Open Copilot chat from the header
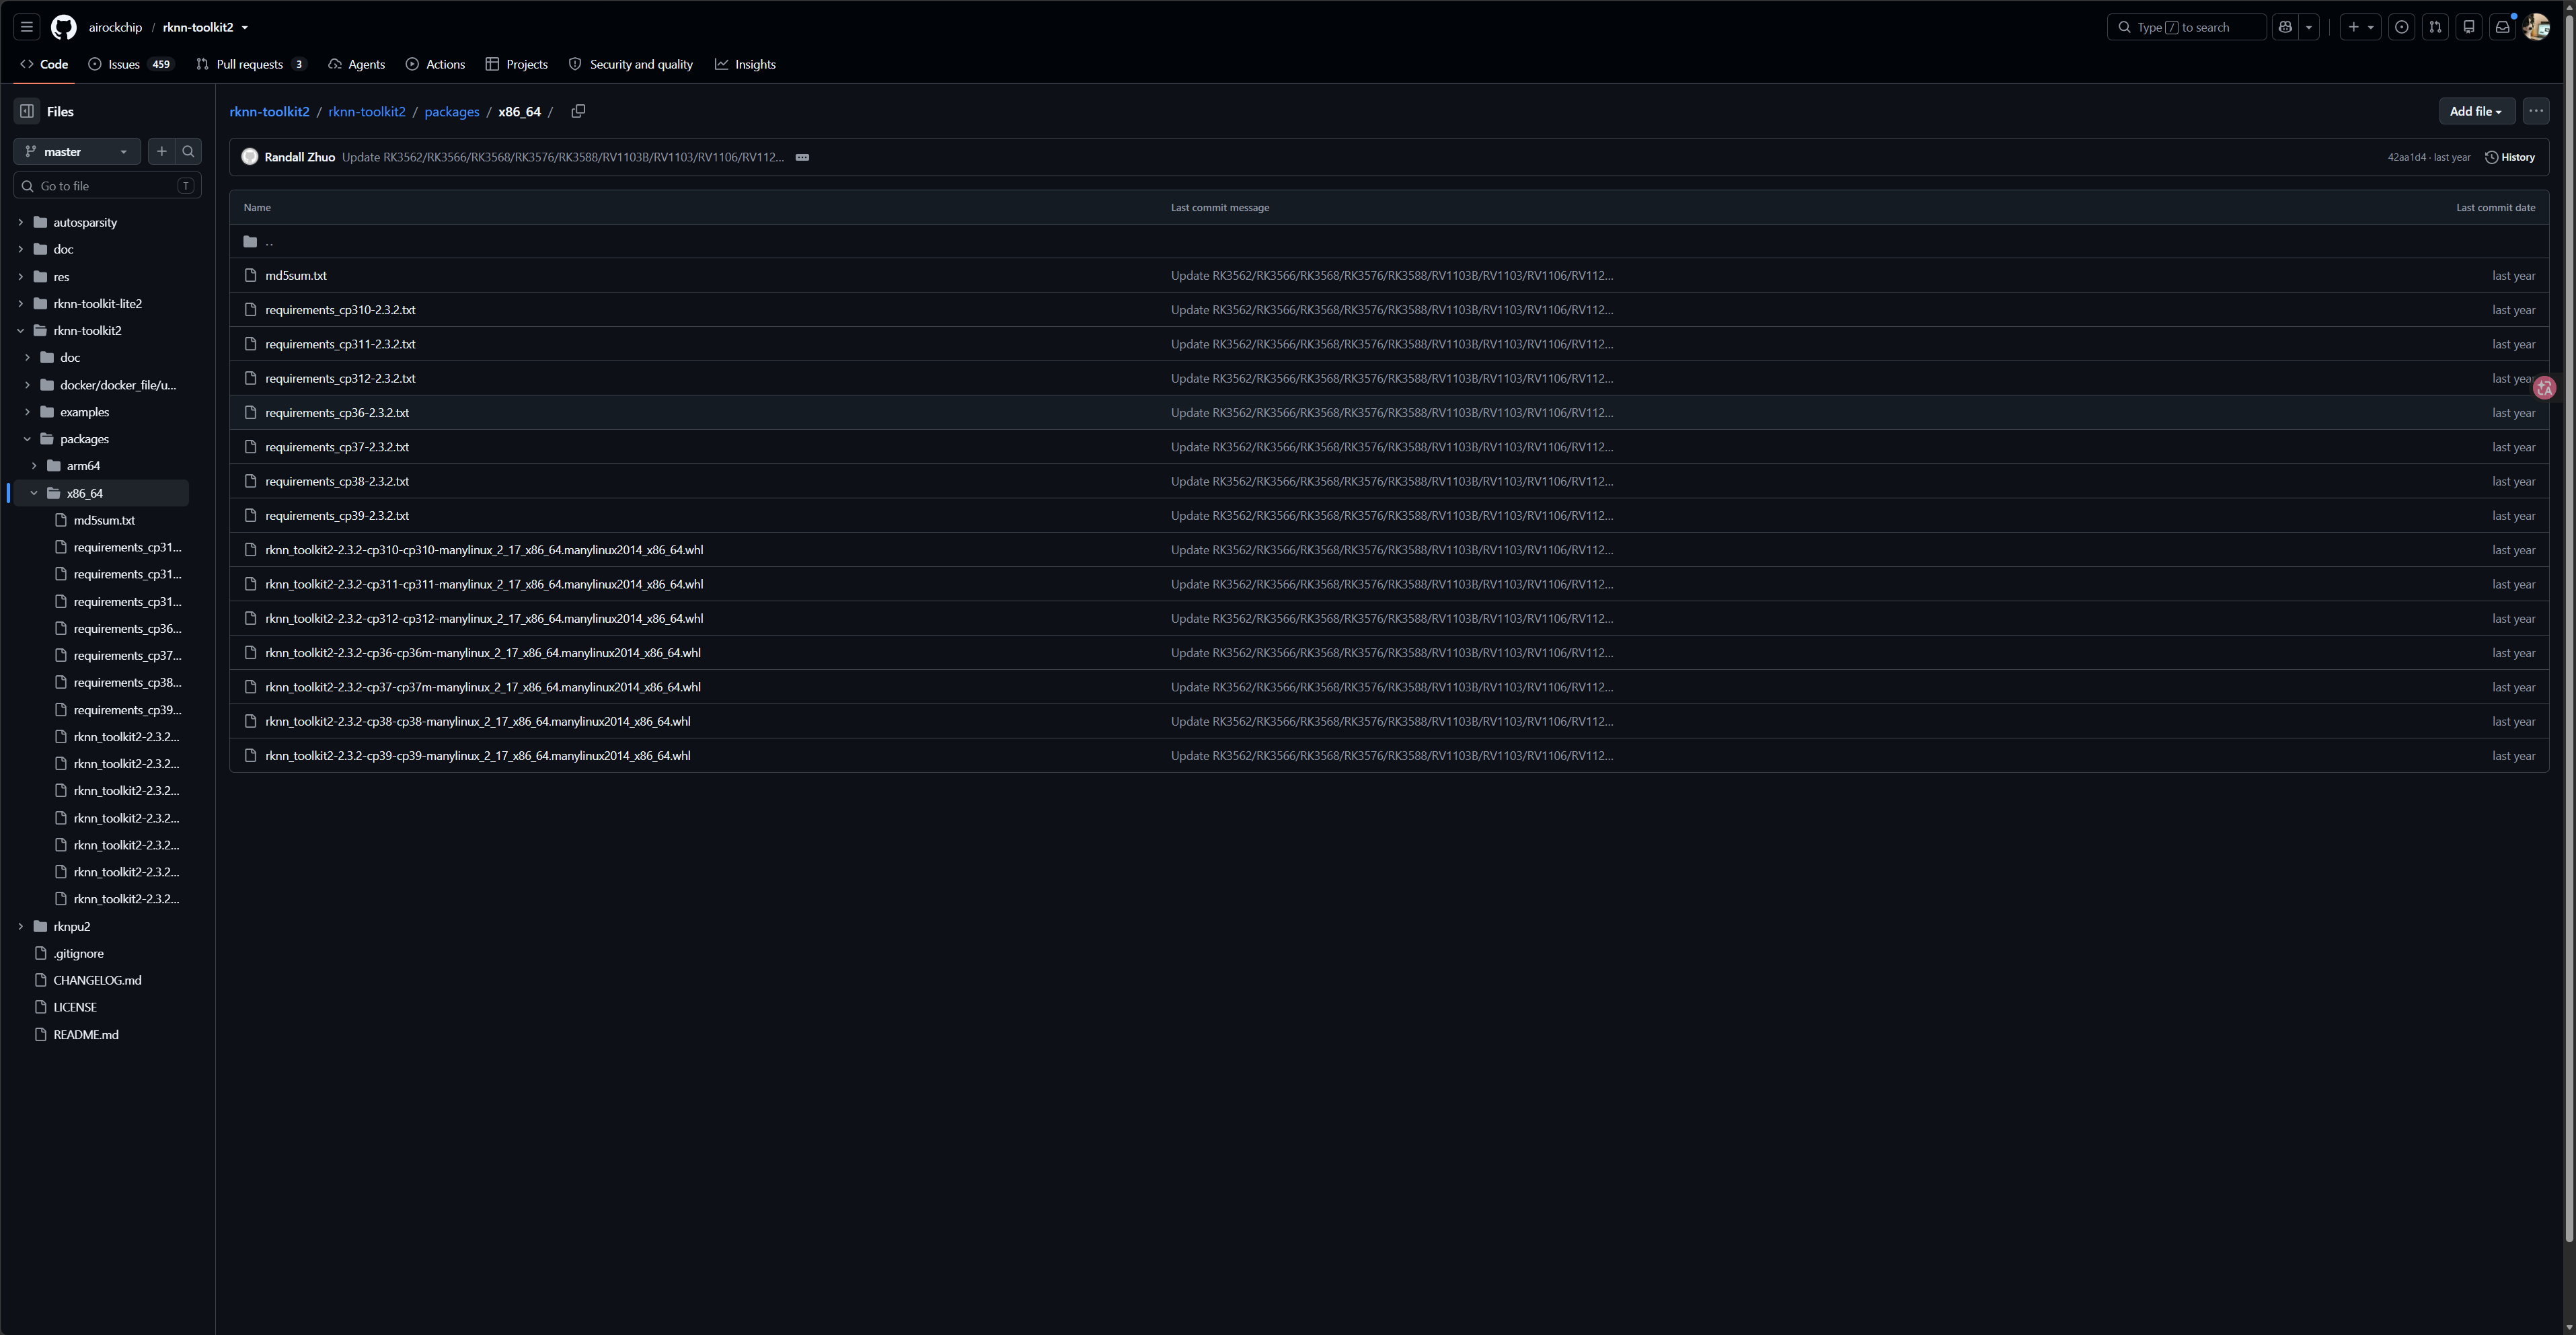The image size is (2576, 1335). [x=2285, y=27]
